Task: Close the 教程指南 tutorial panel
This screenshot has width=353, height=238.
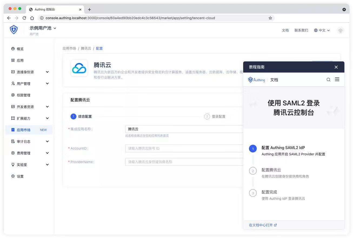Action: (336, 67)
